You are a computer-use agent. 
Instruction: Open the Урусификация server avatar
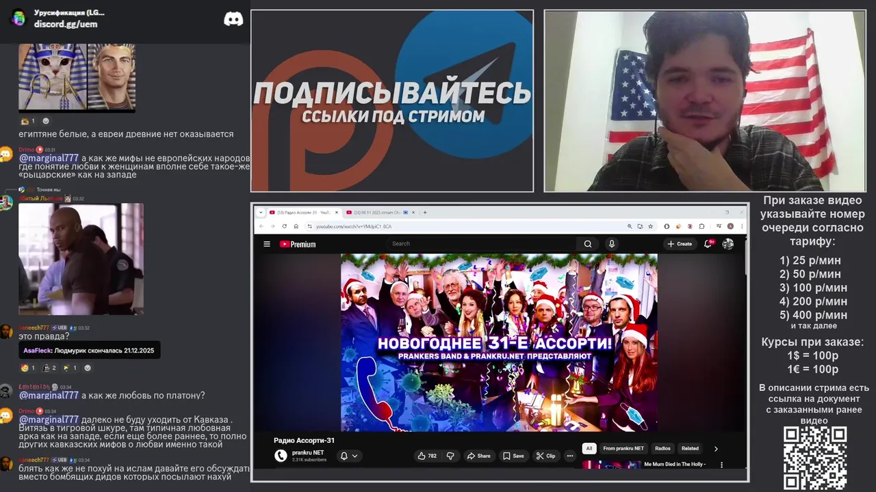tap(18, 18)
